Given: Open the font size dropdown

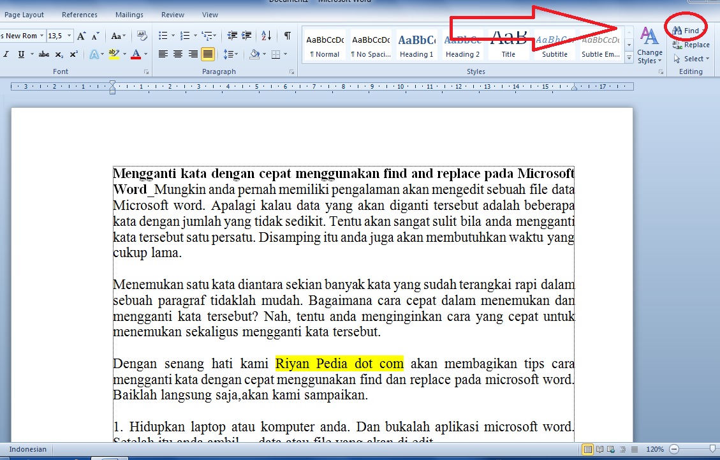Looking at the screenshot, I should pos(68,35).
